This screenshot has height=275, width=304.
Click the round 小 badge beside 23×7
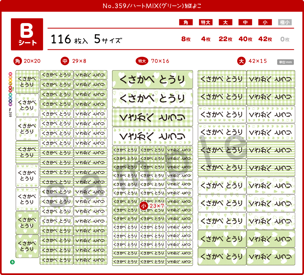[x=144, y=206]
